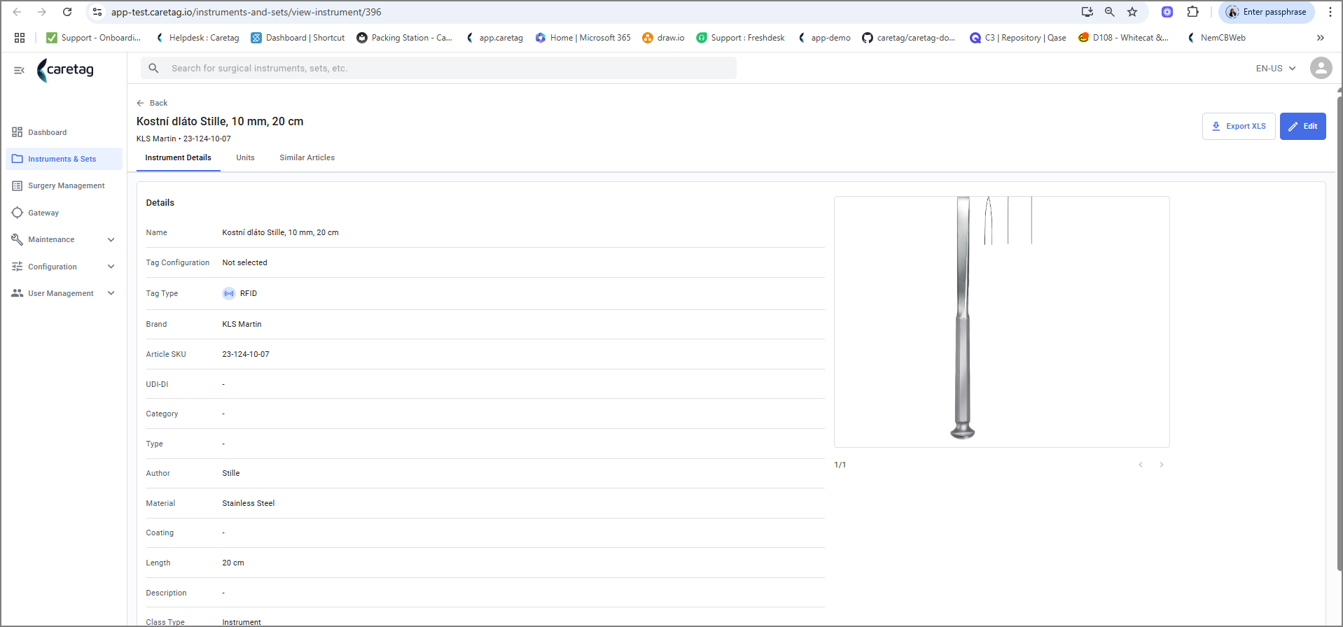Switch to the Instrument Details tab
The width and height of the screenshot is (1343, 627).
coord(178,157)
